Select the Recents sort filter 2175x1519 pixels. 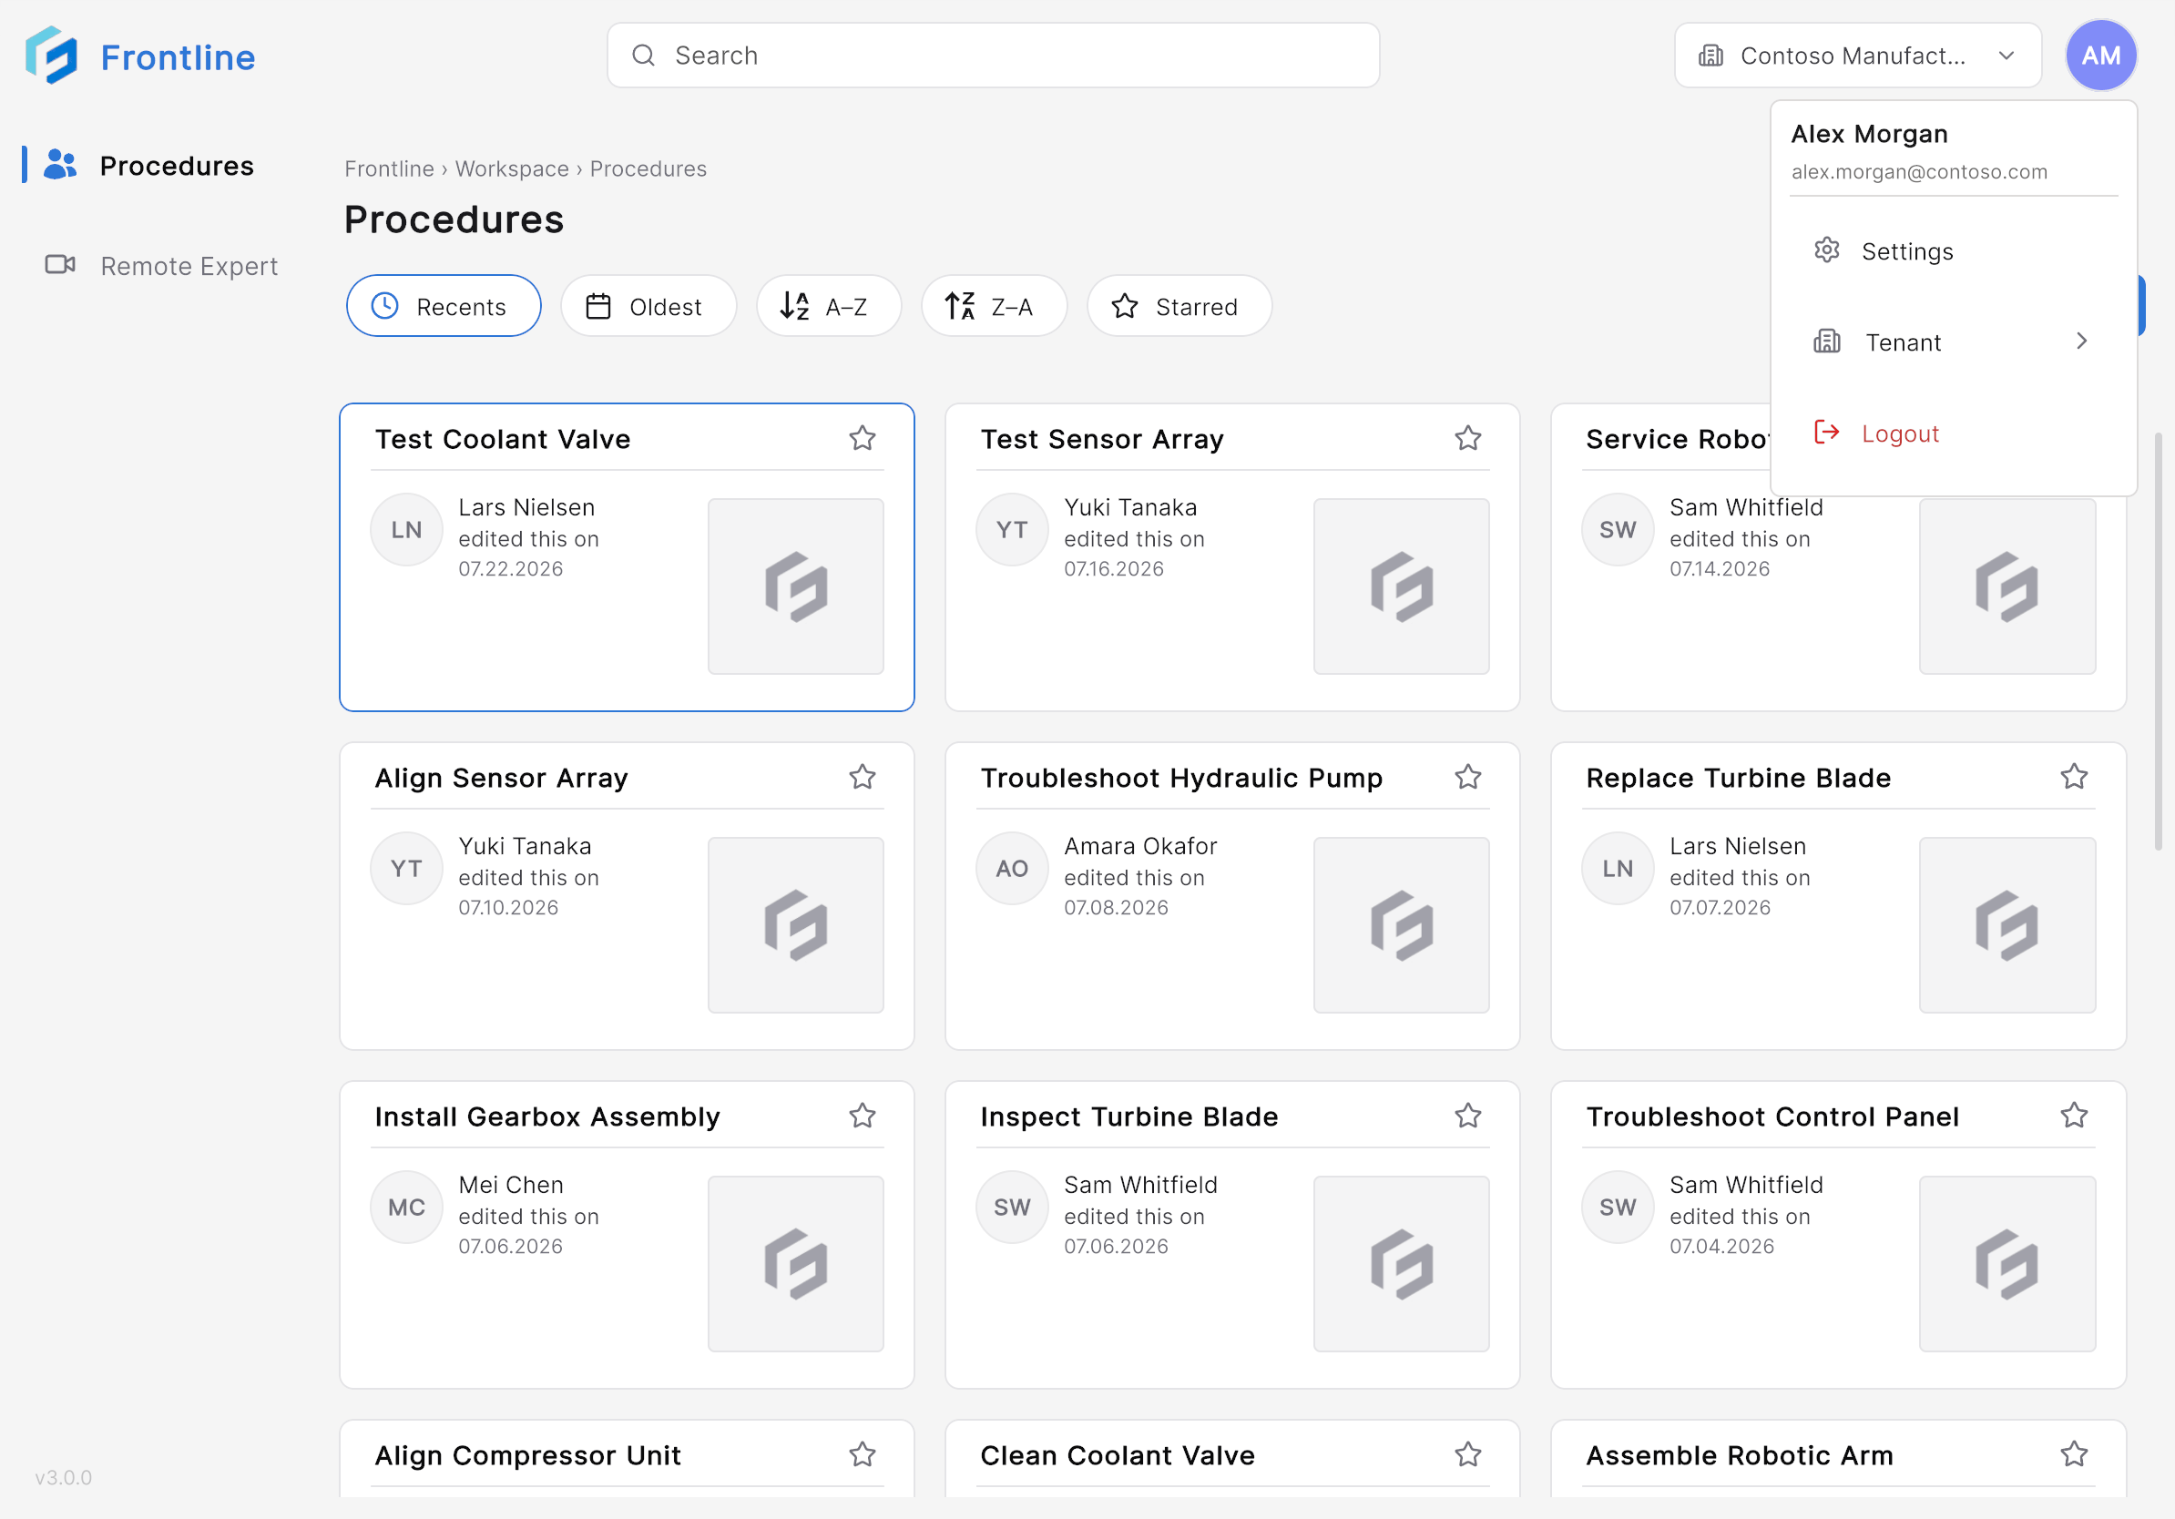click(x=444, y=306)
